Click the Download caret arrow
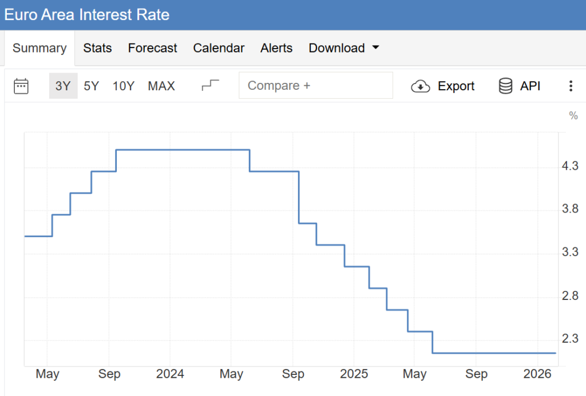586x396 pixels. (x=375, y=48)
